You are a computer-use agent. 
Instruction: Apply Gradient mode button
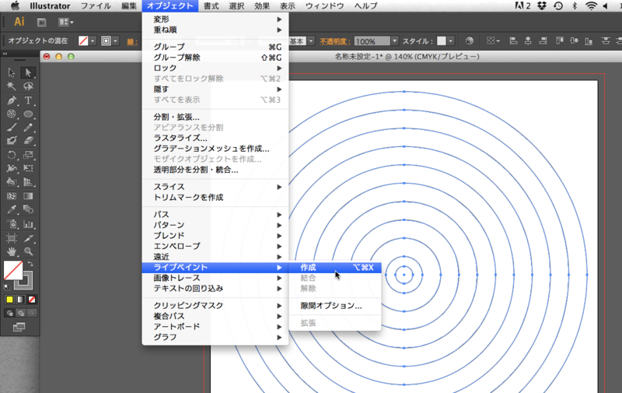coord(21,300)
